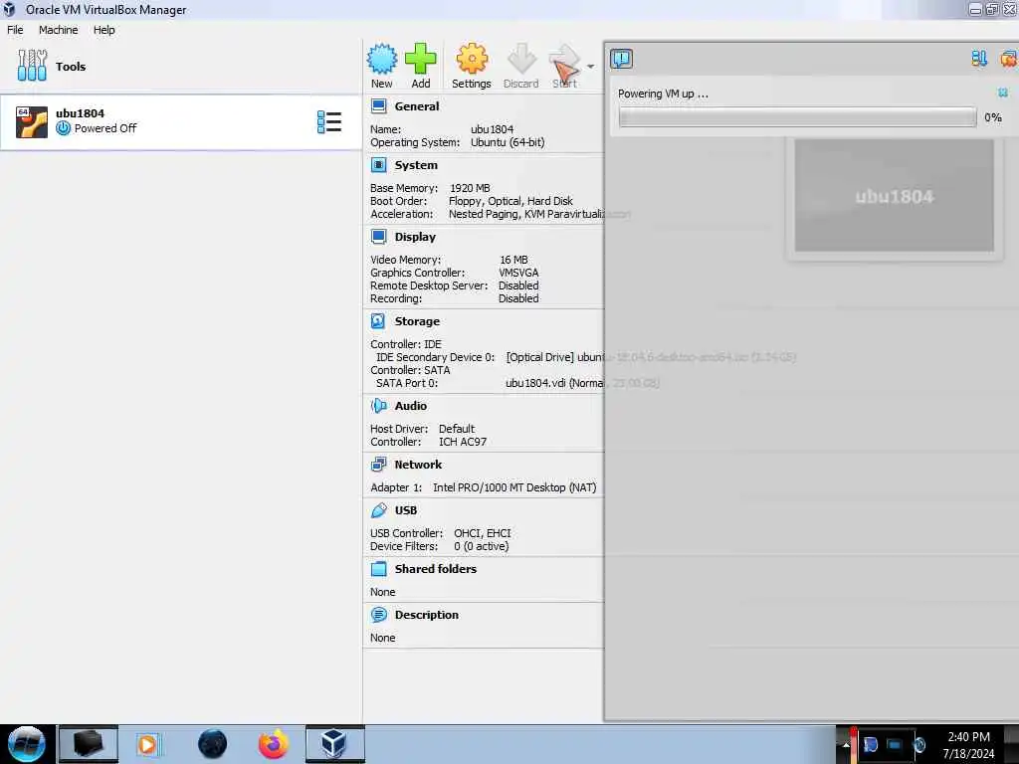The image size is (1019, 764).
Task: Open the Display section header
Action: pos(415,237)
